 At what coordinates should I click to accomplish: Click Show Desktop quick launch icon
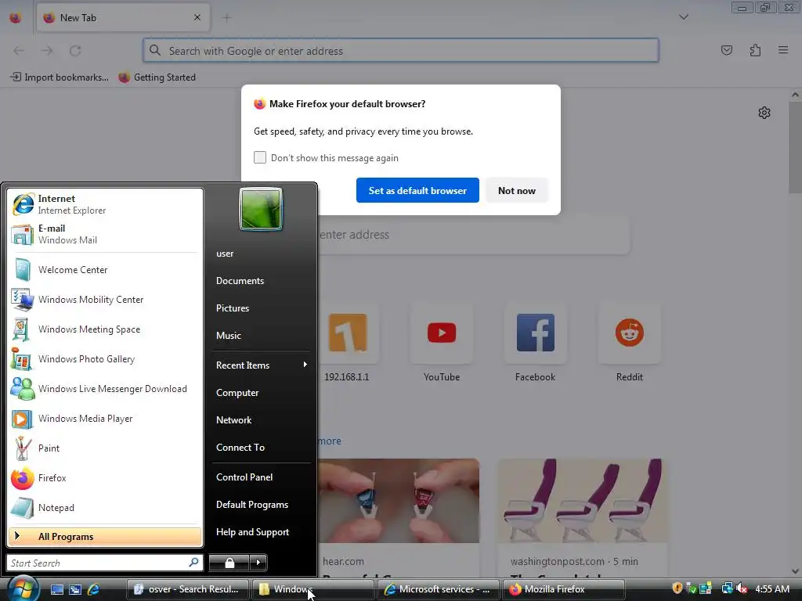56,589
